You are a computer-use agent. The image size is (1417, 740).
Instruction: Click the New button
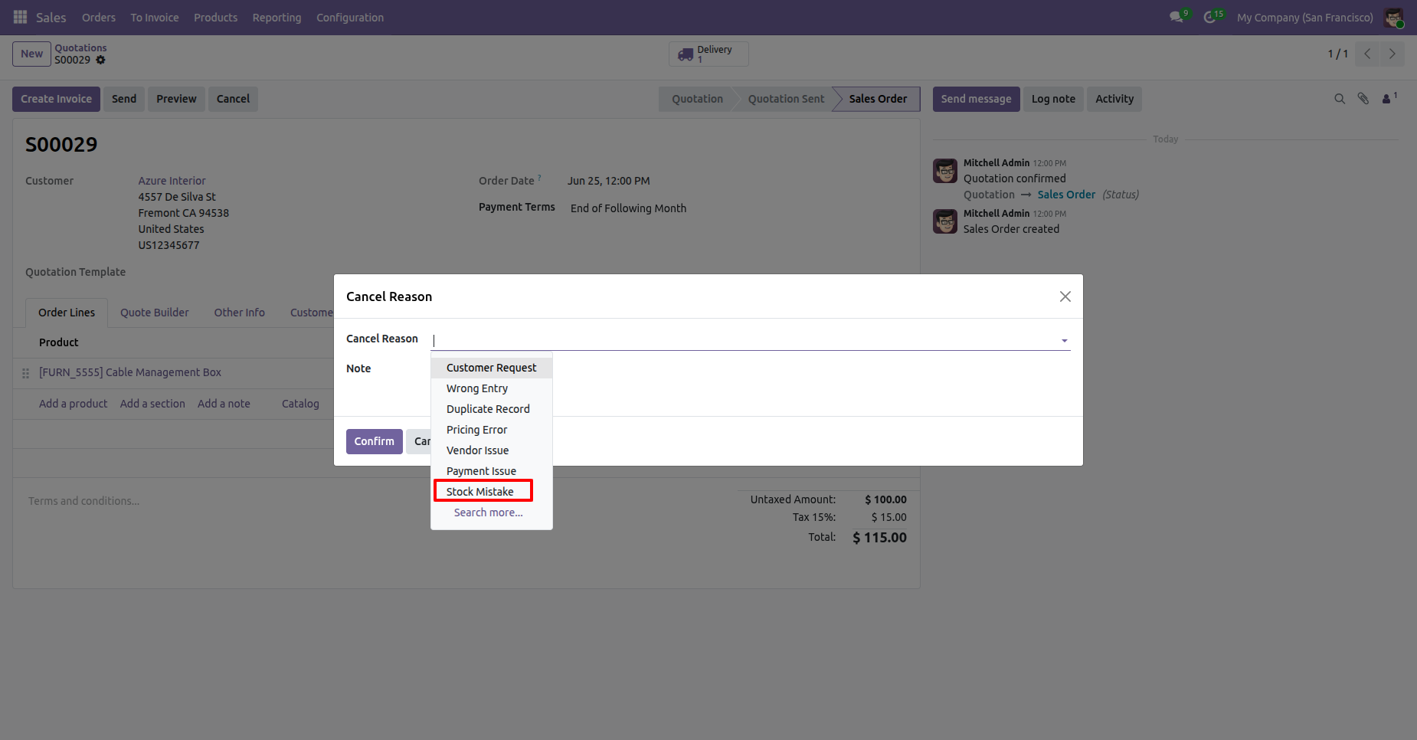click(31, 54)
